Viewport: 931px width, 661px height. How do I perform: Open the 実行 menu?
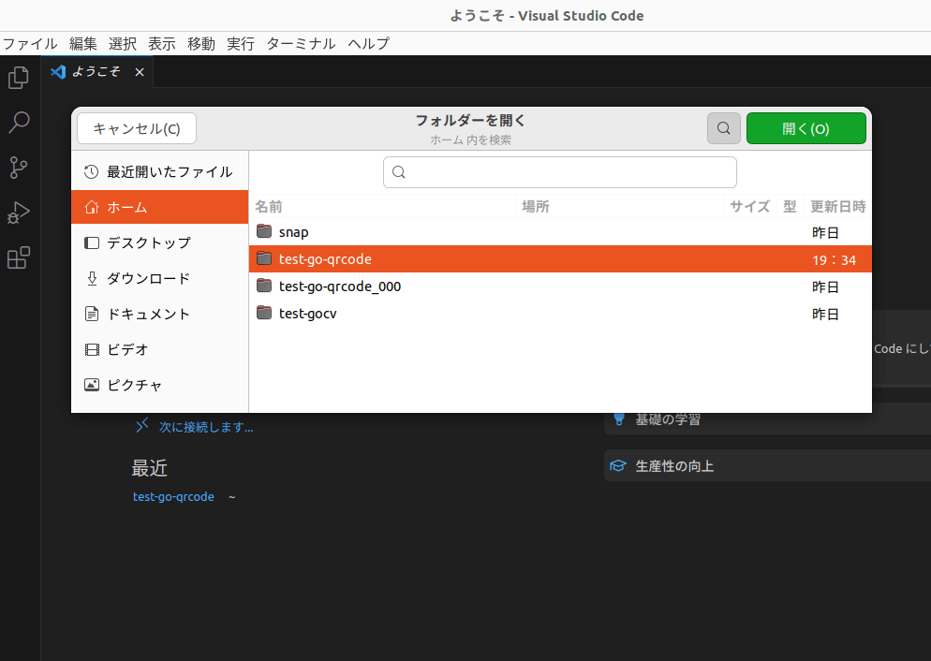point(241,43)
